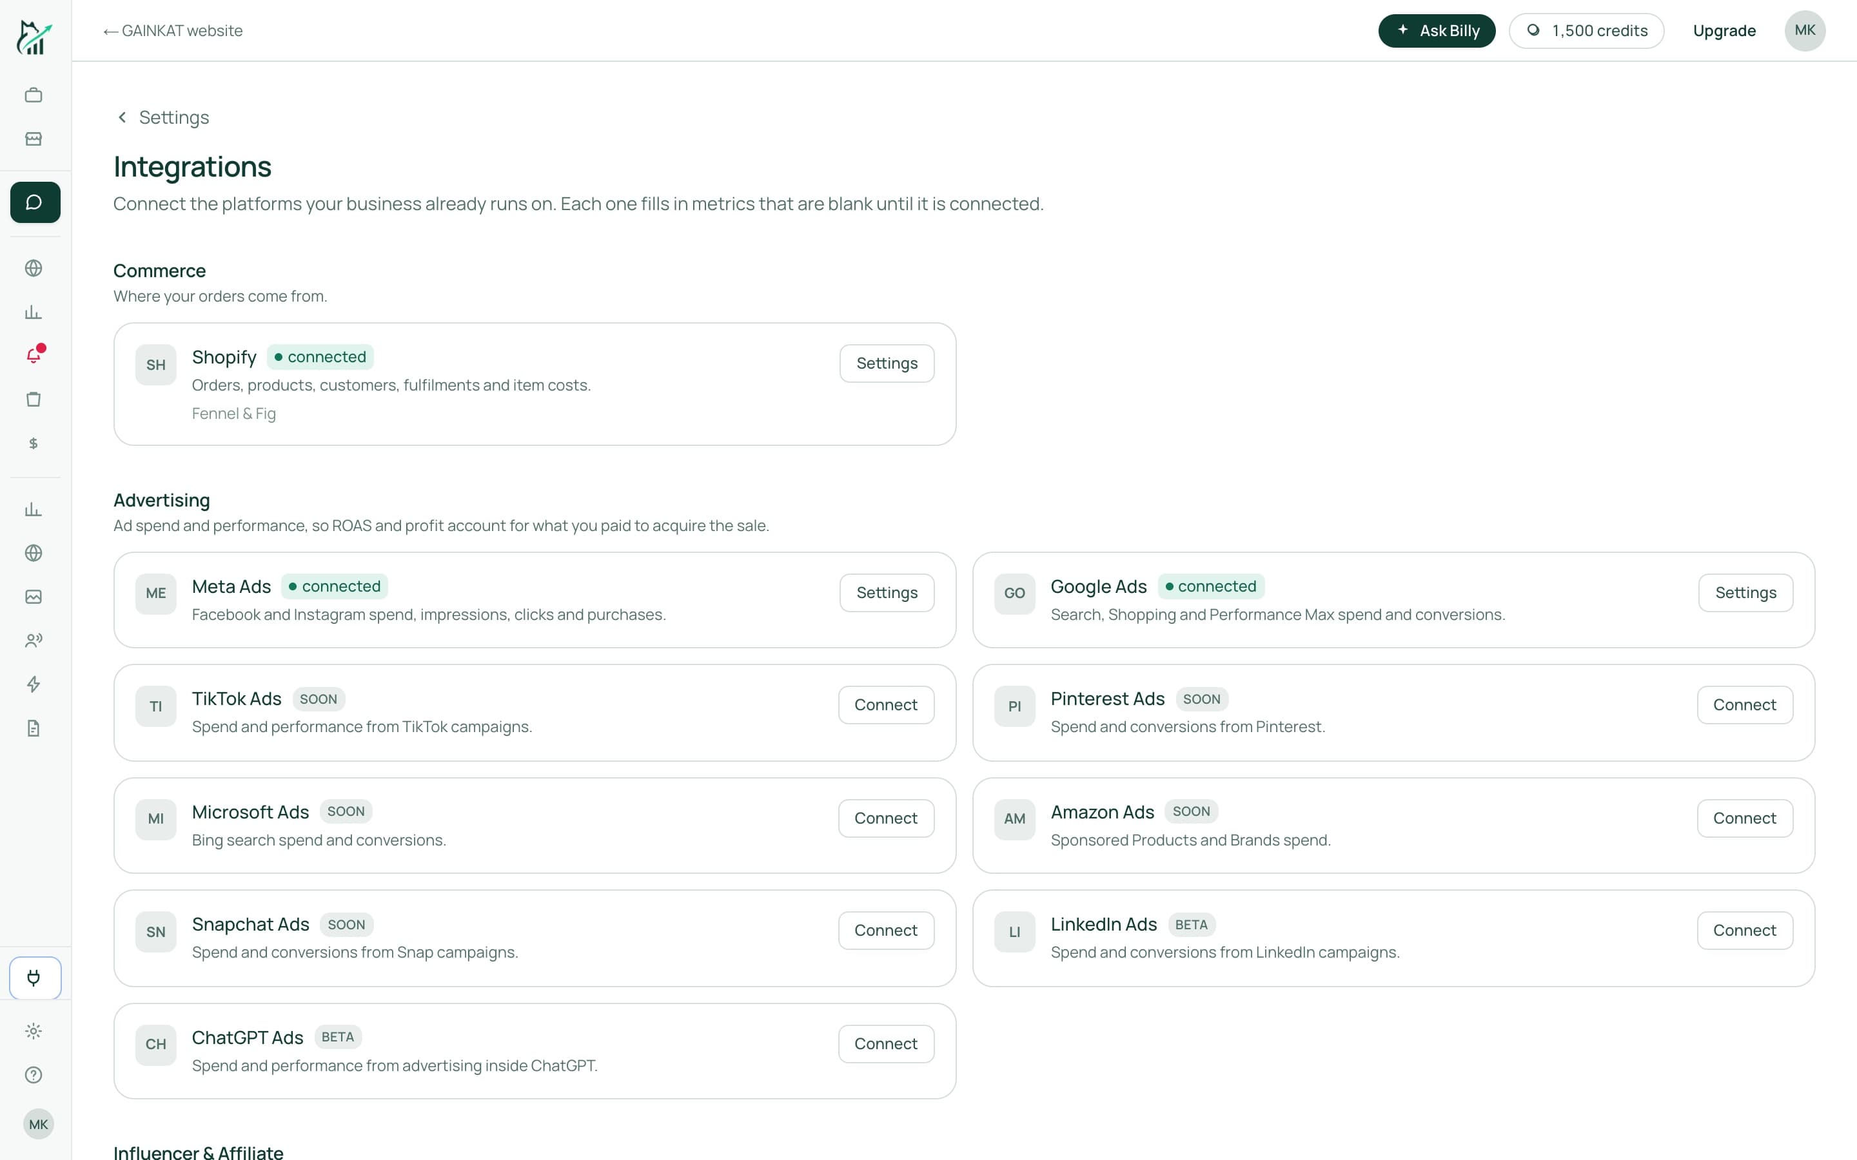Click the CH tile on ChatGPT Ads card

coord(156,1045)
